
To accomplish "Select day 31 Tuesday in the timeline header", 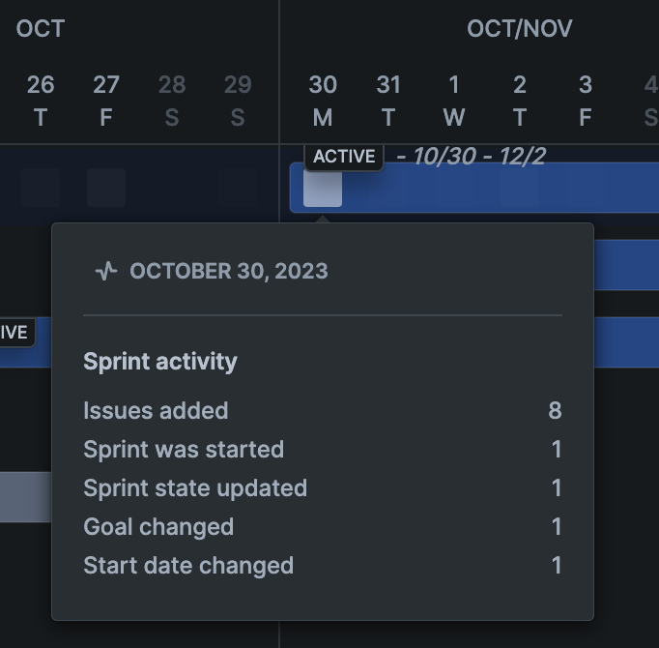I will tap(388, 101).
